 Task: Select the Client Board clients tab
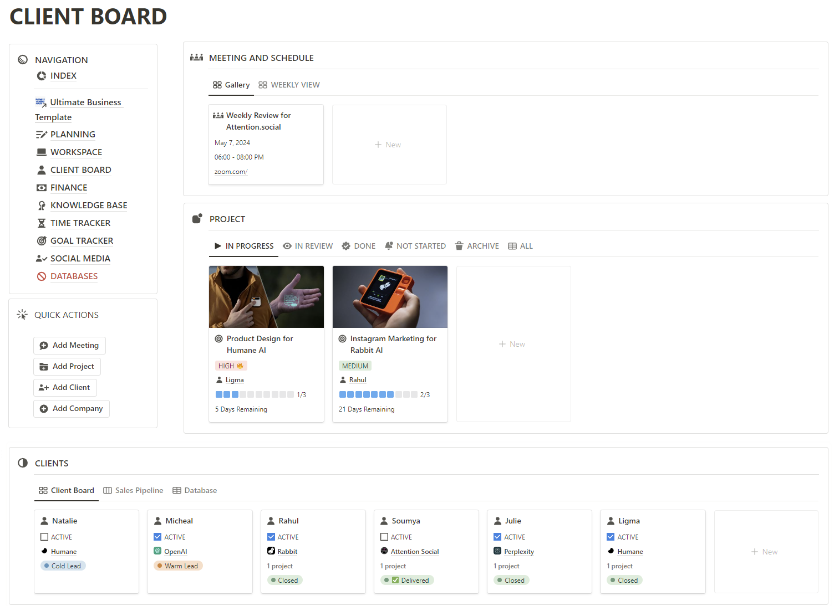67,490
